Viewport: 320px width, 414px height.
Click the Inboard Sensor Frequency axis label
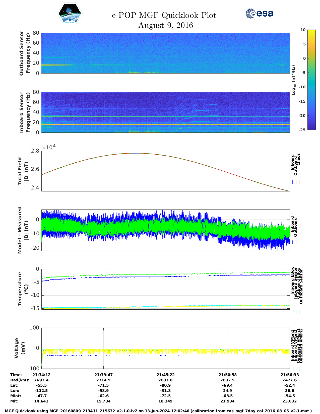[25, 112]
